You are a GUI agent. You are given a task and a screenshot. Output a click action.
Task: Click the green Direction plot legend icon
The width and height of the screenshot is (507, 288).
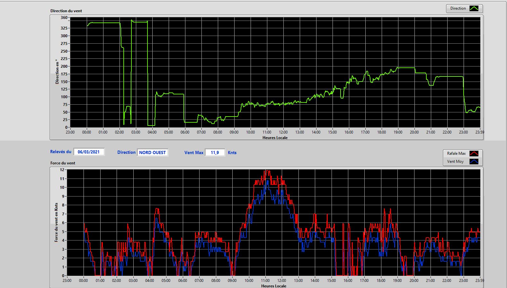(x=474, y=8)
